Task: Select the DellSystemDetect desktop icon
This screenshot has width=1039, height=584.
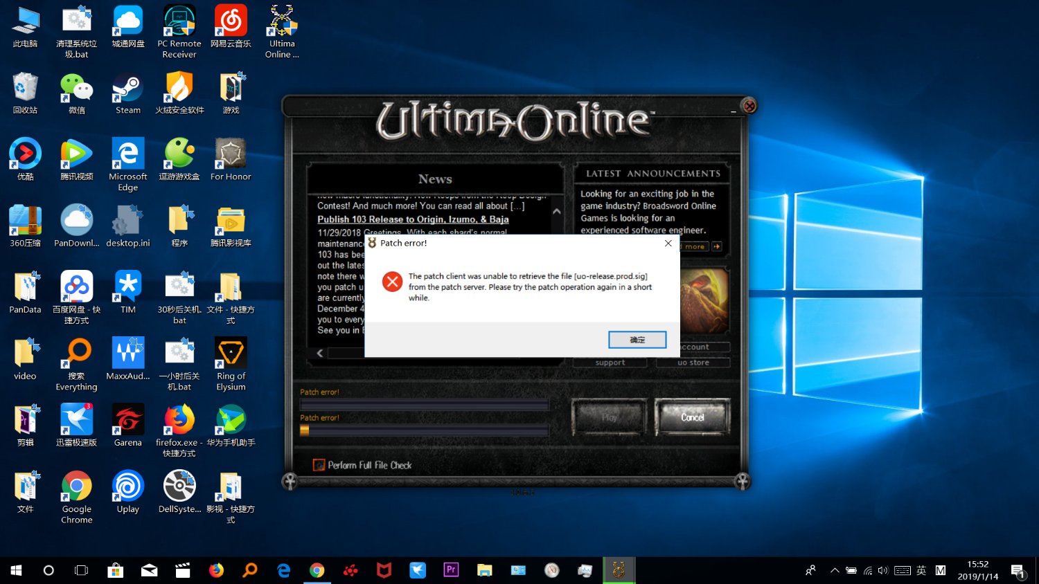Action: [179, 492]
